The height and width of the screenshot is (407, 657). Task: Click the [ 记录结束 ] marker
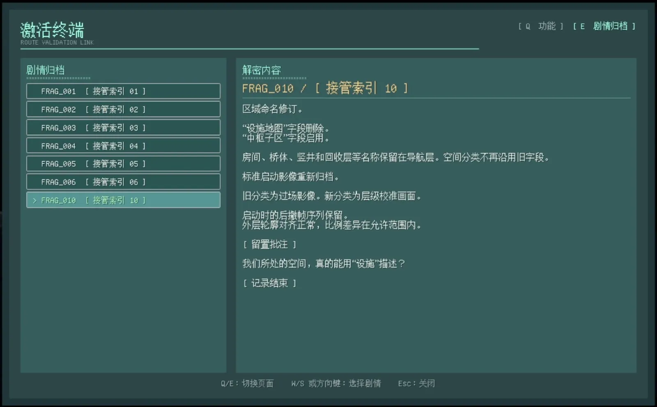[x=269, y=283]
